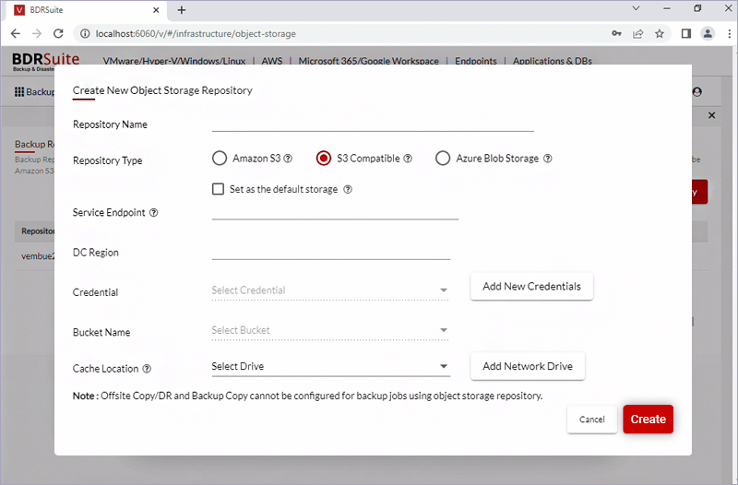Minimize the browser window
The height and width of the screenshot is (485, 738).
point(666,8)
